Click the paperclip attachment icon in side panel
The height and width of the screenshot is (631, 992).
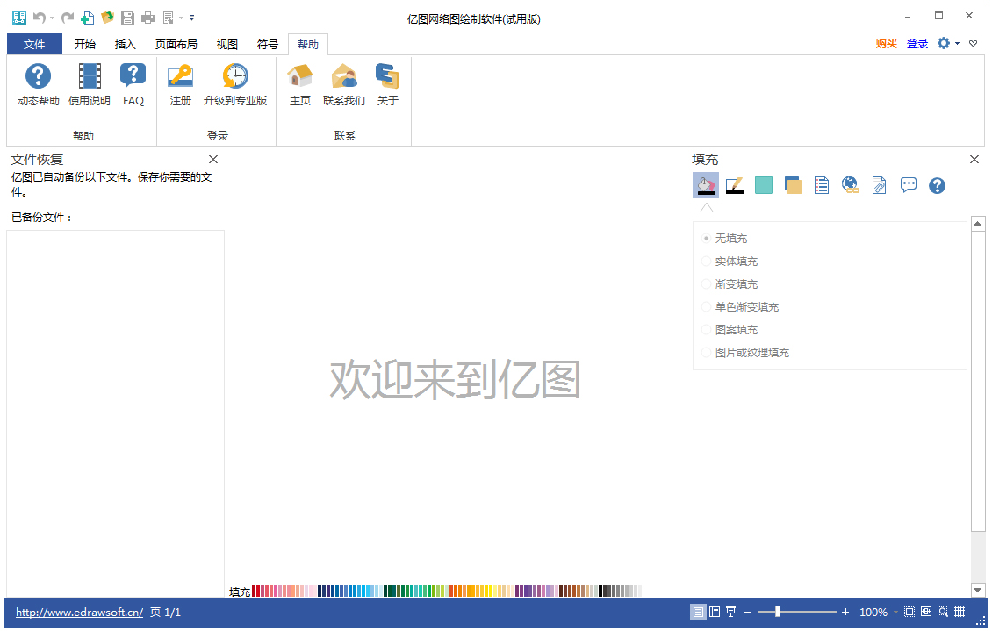879,185
